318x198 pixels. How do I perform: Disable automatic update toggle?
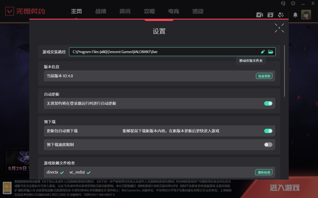[x=268, y=103]
